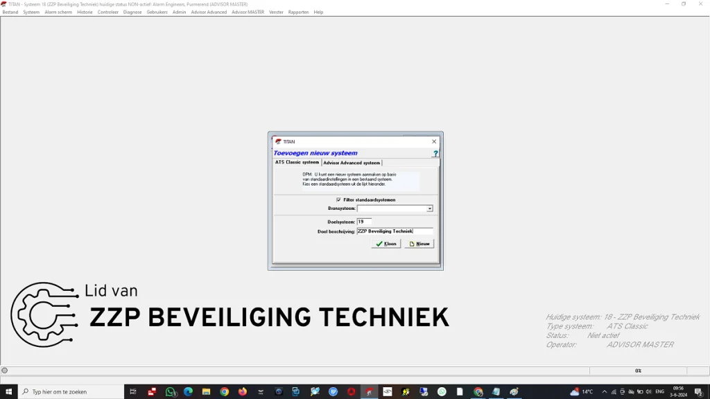Select the ATS Classic systeem tab

click(297, 162)
